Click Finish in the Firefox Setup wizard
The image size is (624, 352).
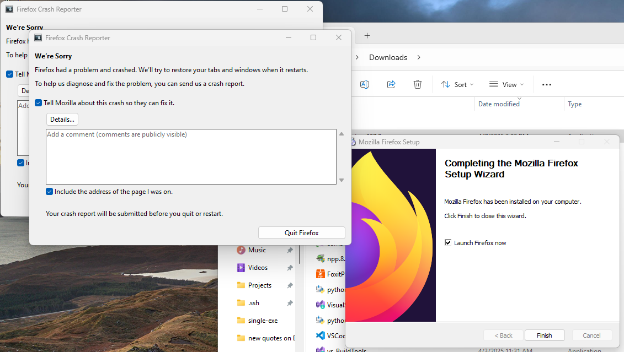(x=545, y=335)
